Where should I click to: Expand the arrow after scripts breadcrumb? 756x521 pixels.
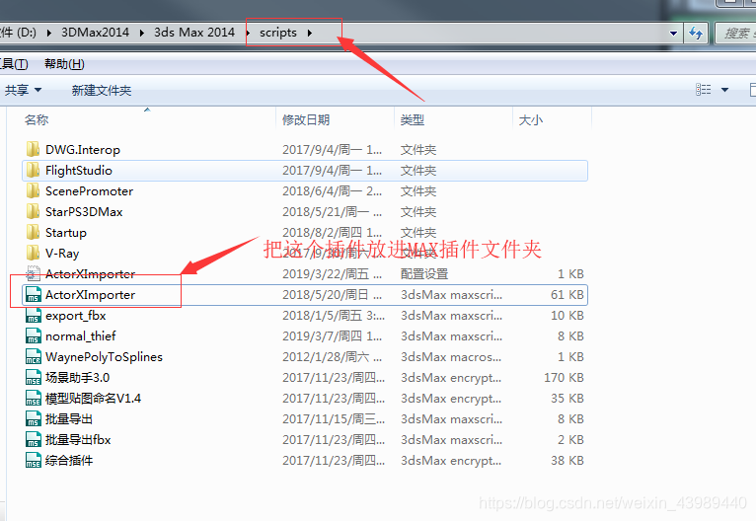pyautogui.click(x=310, y=33)
